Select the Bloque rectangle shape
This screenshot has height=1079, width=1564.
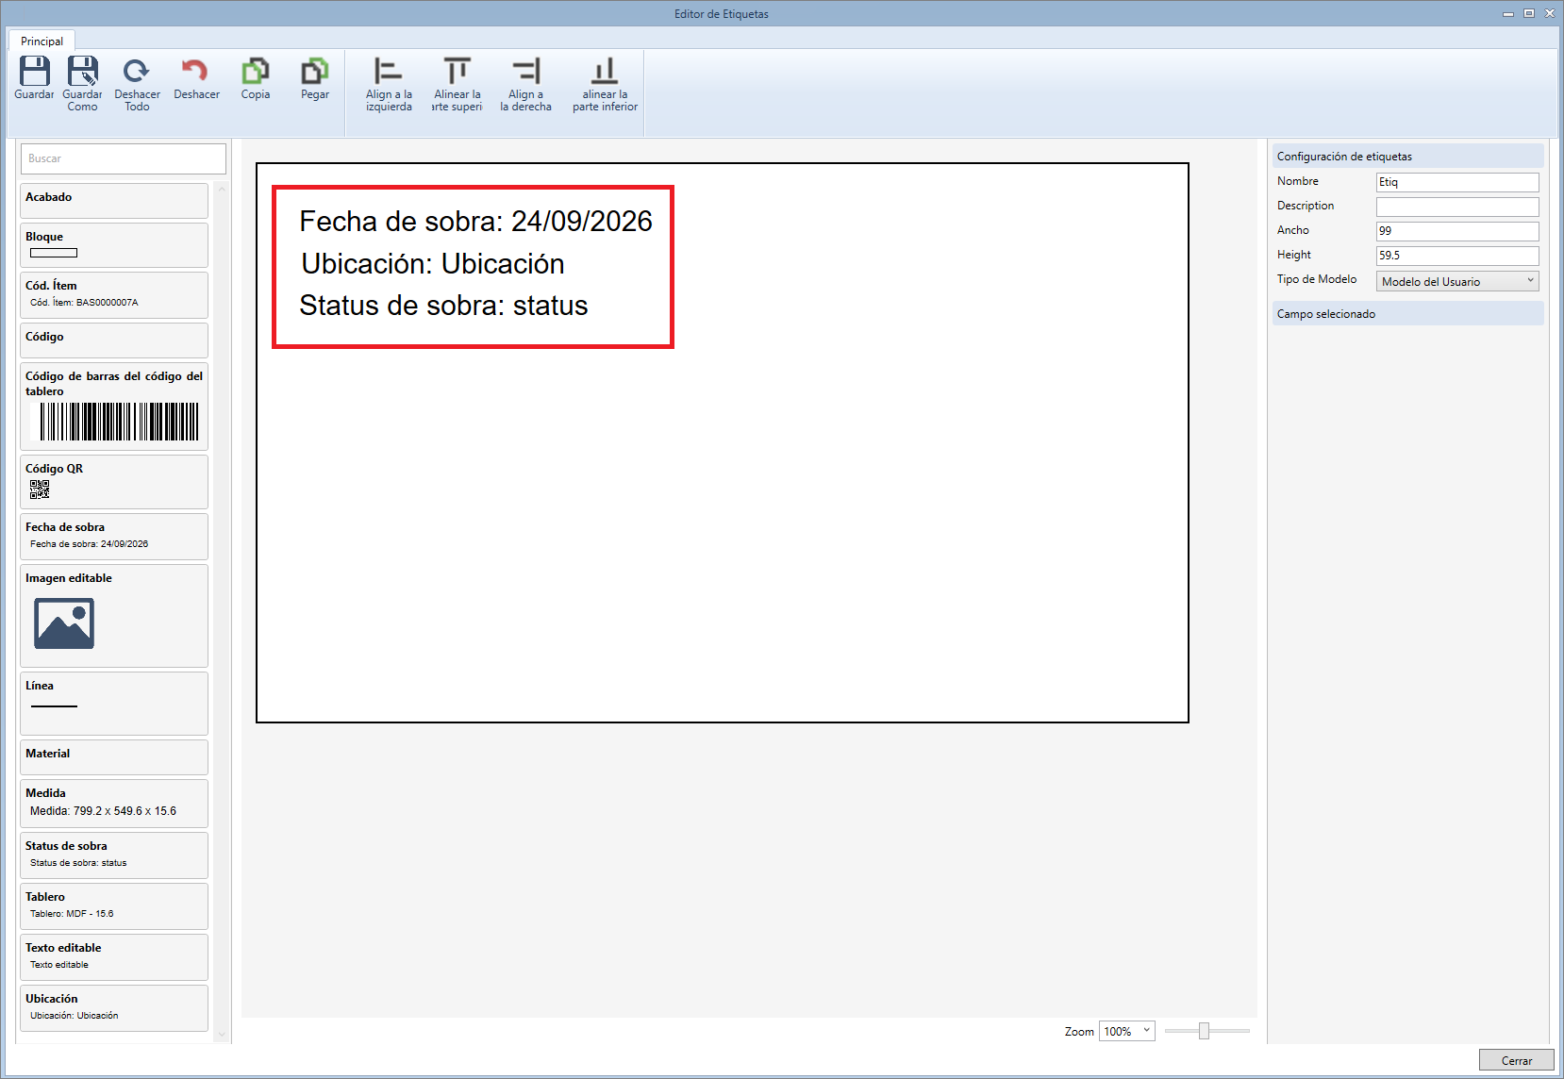click(x=54, y=253)
